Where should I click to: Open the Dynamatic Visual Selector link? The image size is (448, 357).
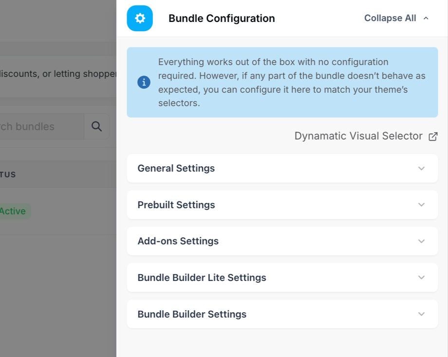click(x=358, y=136)
